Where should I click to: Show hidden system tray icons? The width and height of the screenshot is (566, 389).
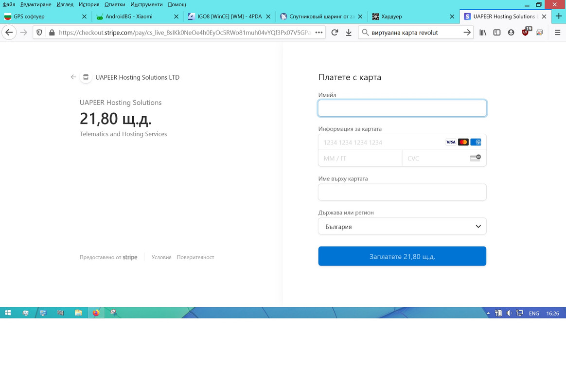(488, 313)
